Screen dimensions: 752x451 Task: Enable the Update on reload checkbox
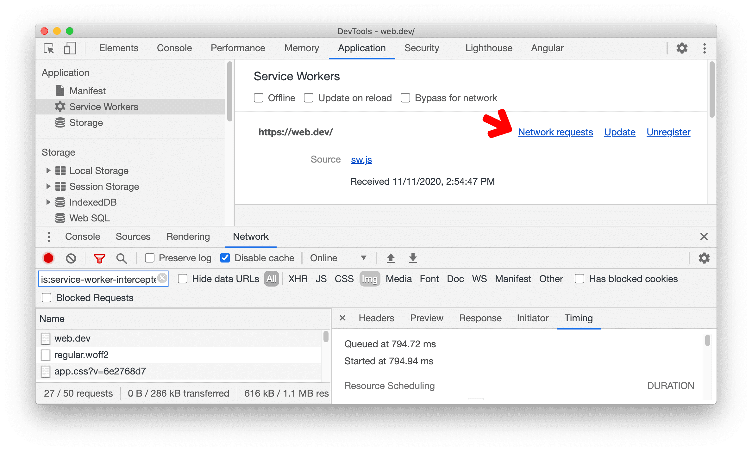(310, 98)
